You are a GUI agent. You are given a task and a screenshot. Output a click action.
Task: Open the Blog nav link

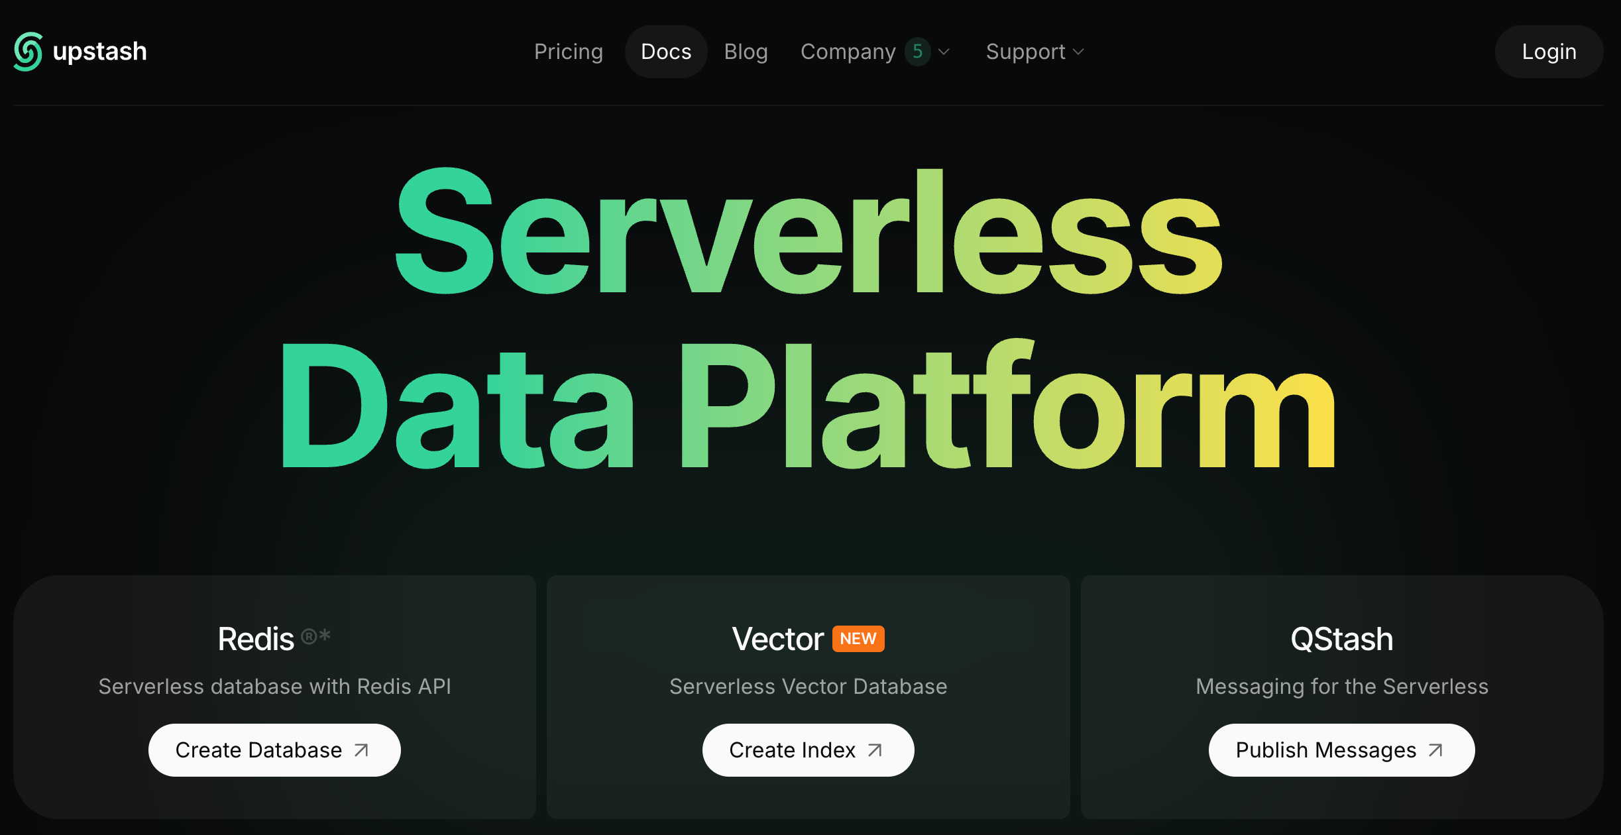(746, 52)
